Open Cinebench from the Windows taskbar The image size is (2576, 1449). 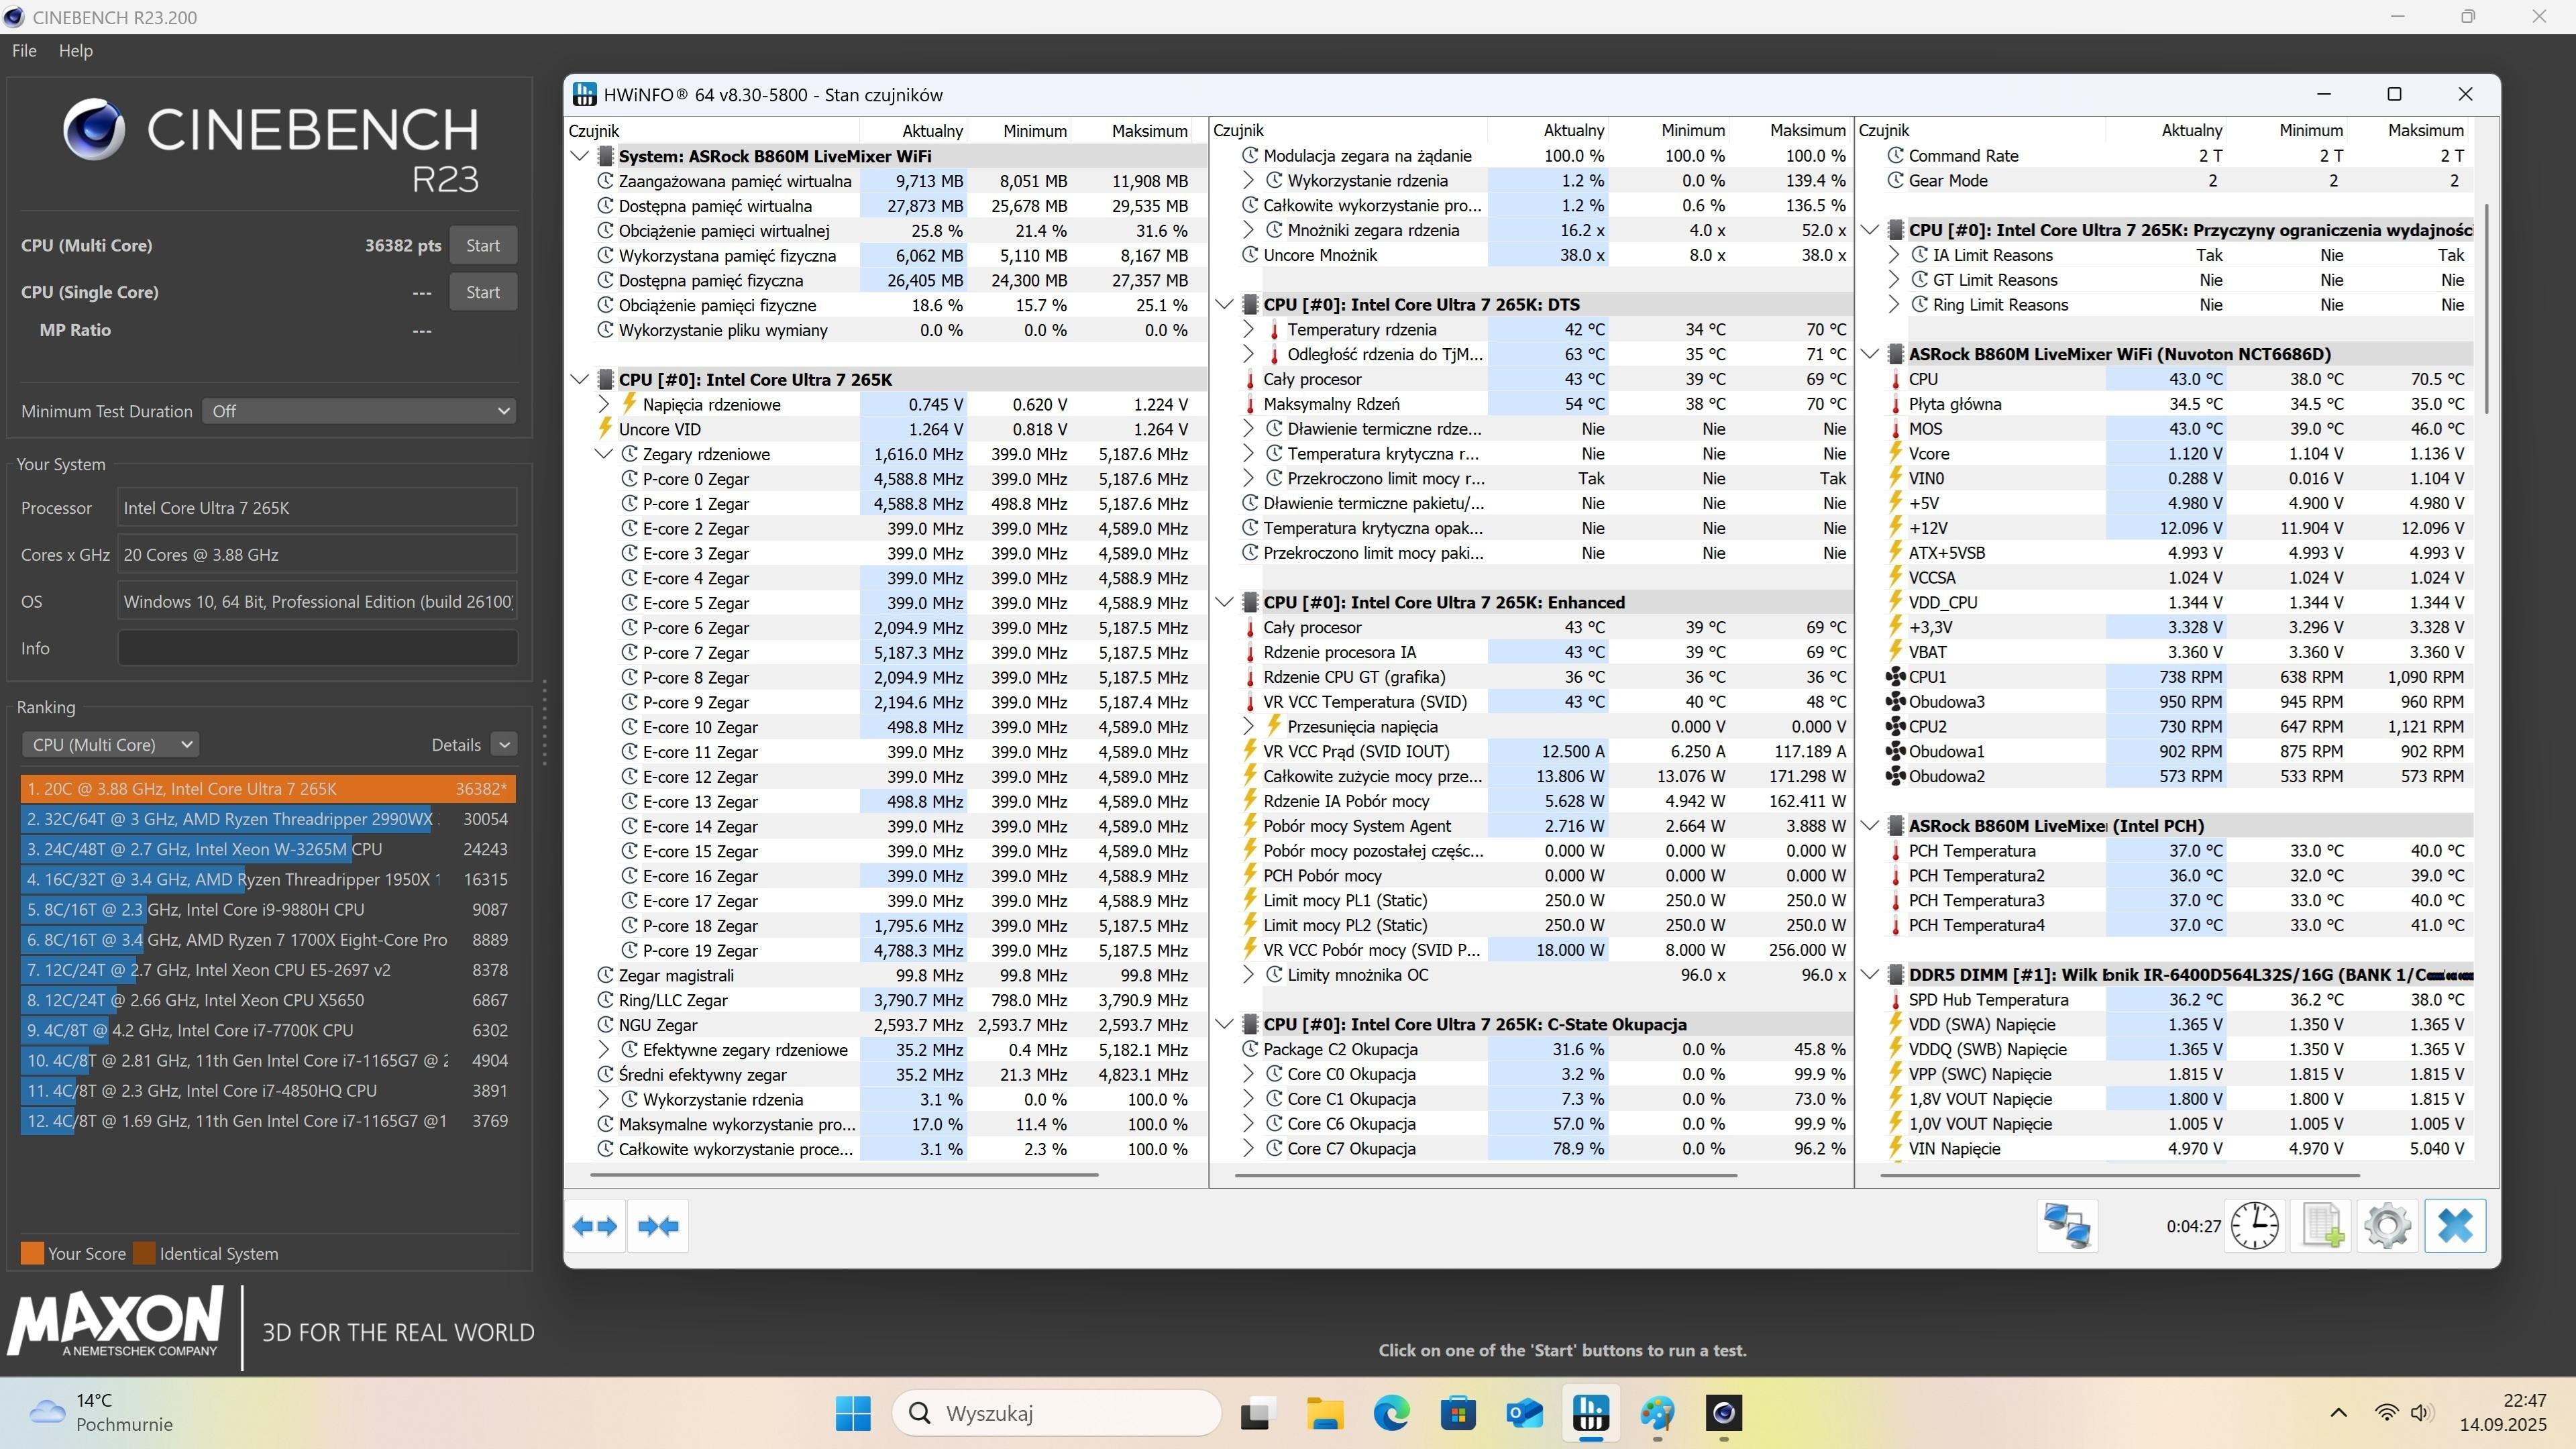pyautogui.click(x=1723, y=1413)
